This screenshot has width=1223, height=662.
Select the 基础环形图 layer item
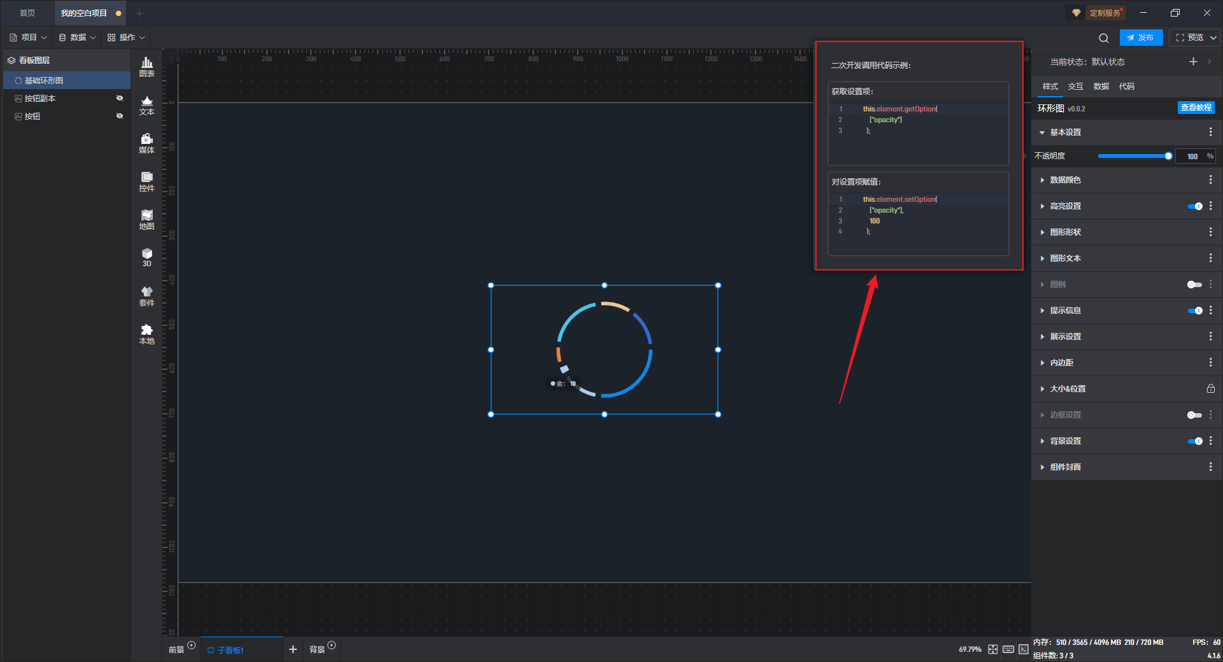coord(44,80)
